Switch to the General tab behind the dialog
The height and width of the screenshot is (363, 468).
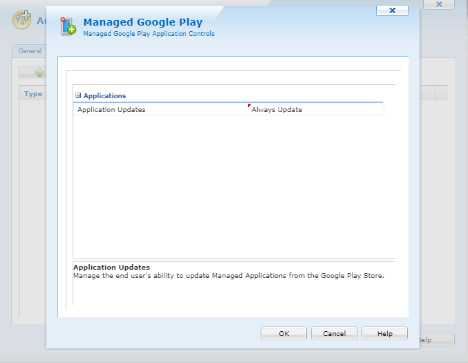(x=30, y=51)
